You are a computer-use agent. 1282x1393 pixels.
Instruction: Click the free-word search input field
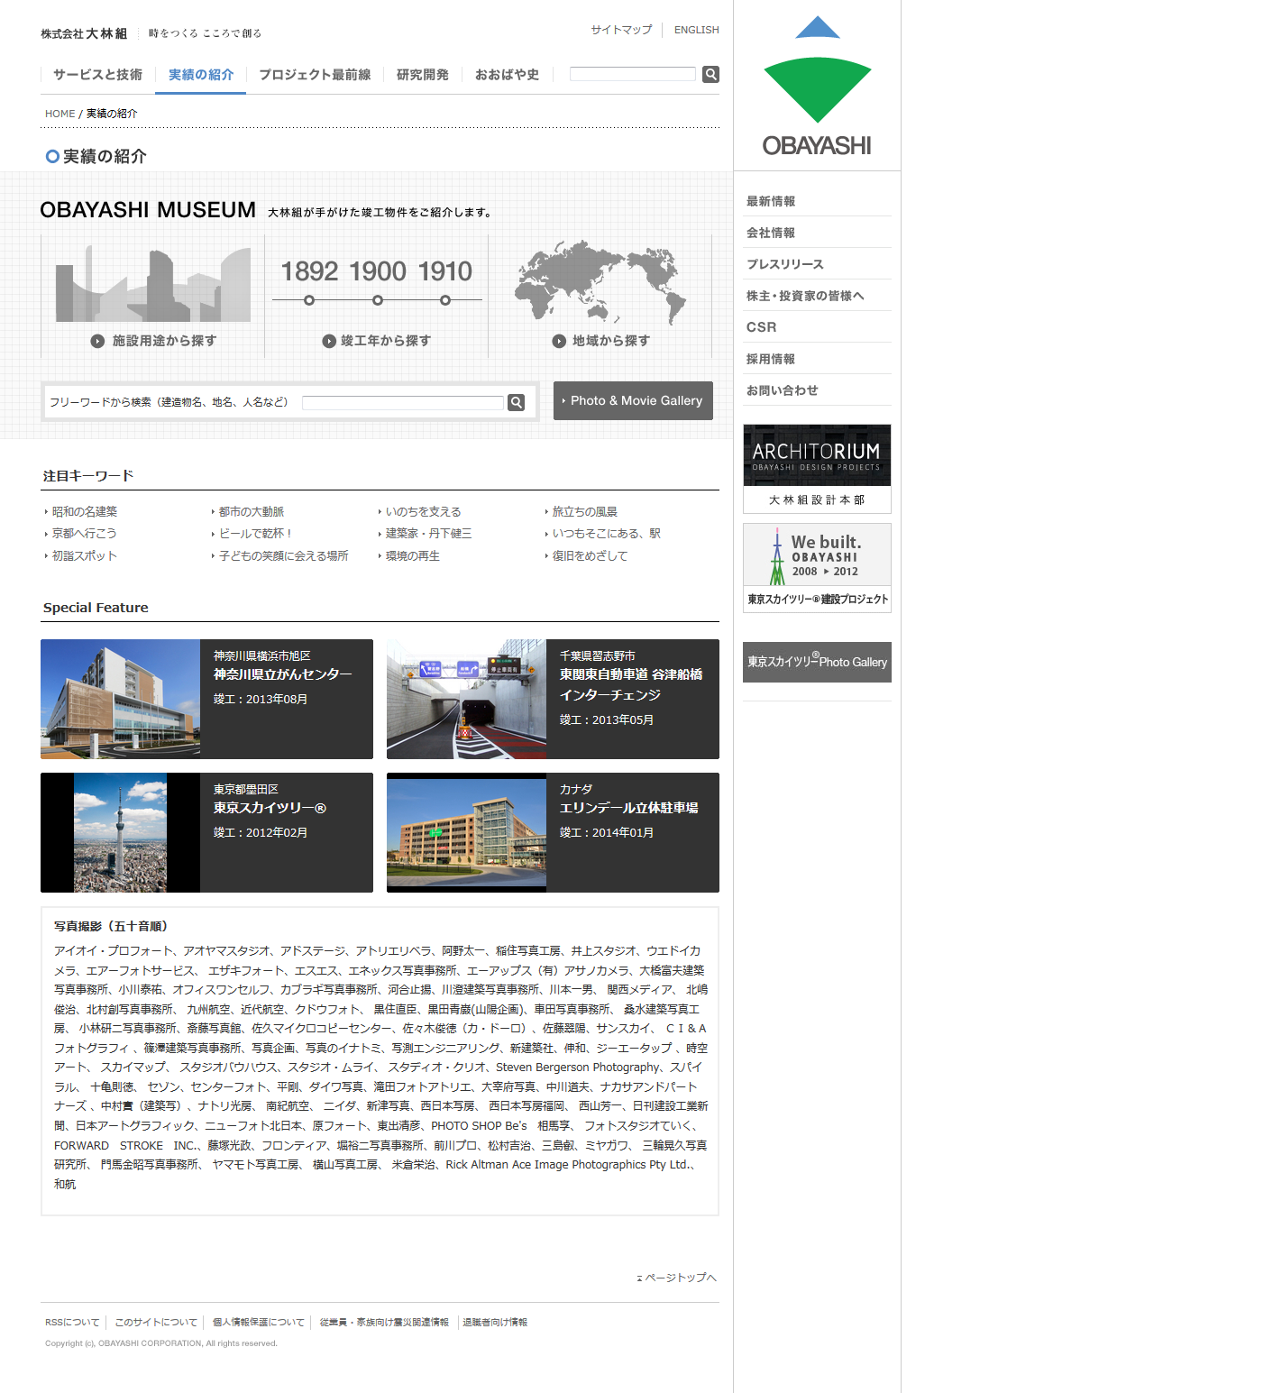pyautogui.click(x=403, y=402)
